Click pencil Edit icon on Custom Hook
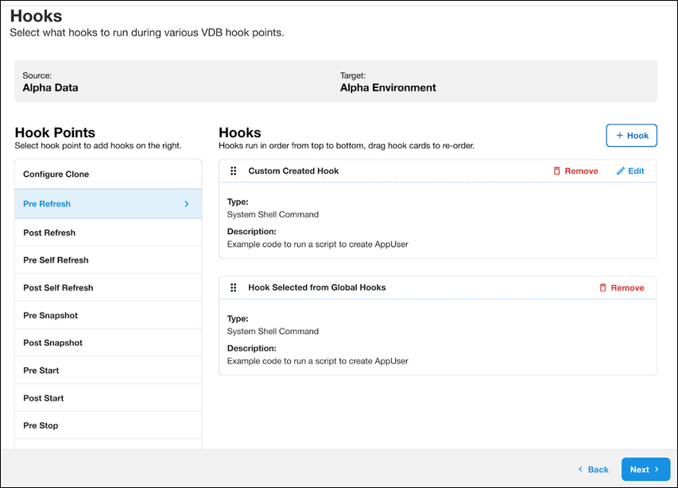This screenshot has width=678, height=488. (621, 171)
